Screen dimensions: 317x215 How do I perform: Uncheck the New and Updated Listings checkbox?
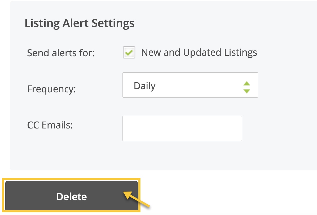point(129,52)
